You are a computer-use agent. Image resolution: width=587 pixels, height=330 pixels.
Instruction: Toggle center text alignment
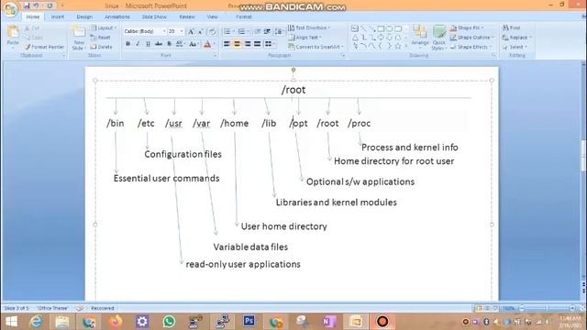[x=237, y=44]
